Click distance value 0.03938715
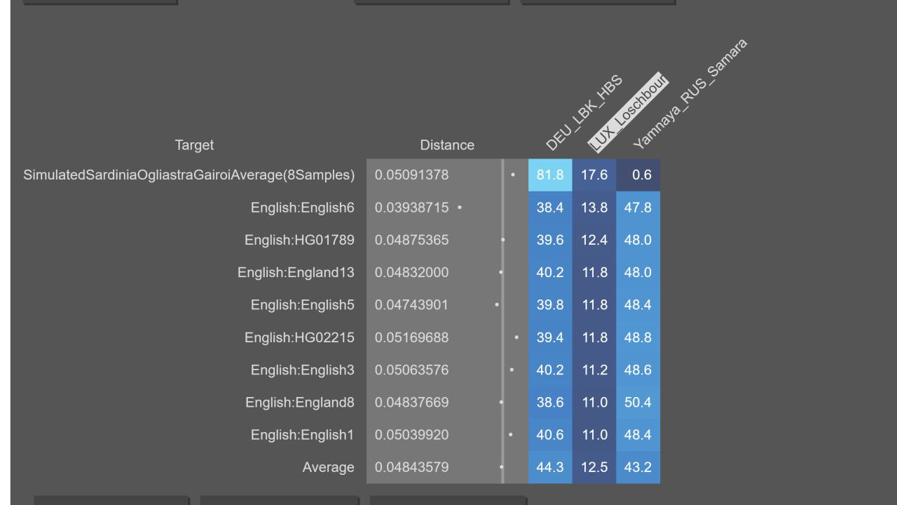This screenshot has width=897, height=505. (411, 208)
